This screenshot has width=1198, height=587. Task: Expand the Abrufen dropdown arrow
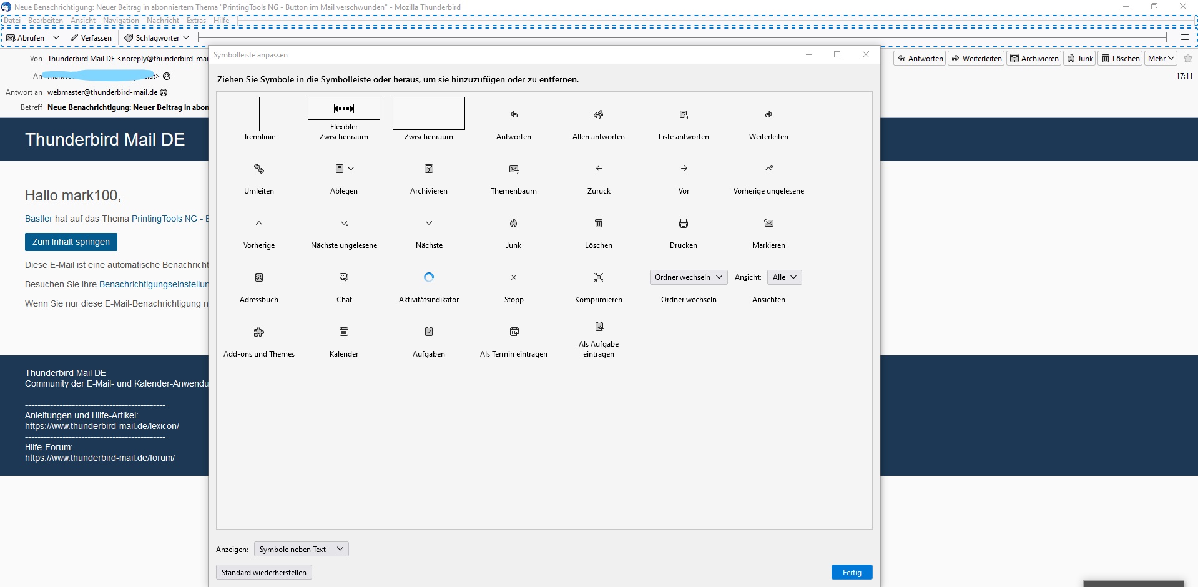[x=56, y=38]
